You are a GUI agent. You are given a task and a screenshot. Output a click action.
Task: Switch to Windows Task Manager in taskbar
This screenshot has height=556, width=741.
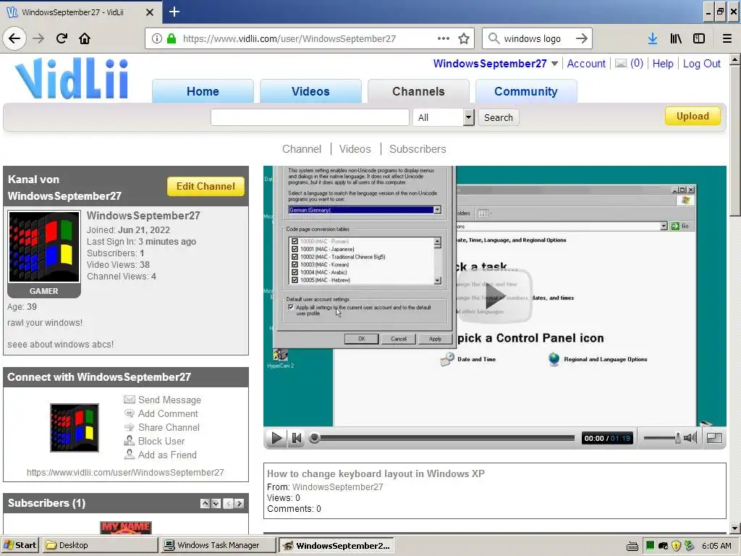[x=218, y=545]
